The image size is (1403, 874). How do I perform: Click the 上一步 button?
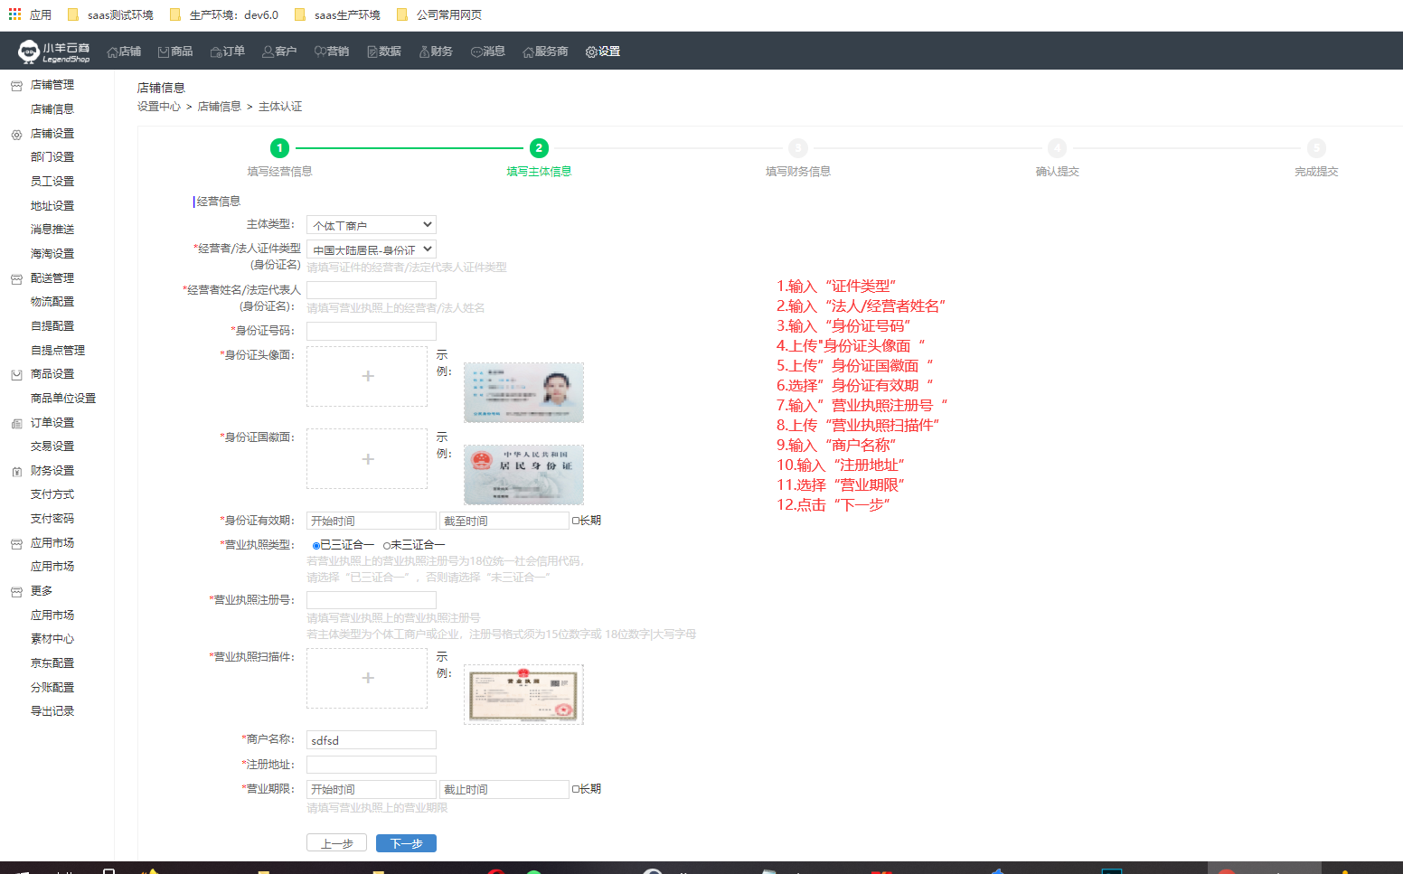336,843
